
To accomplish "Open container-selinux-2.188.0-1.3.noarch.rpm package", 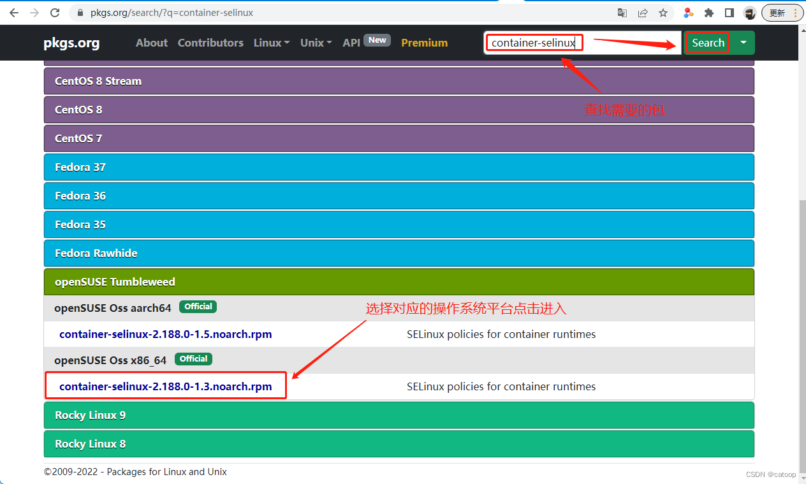I will pos(165,386).
